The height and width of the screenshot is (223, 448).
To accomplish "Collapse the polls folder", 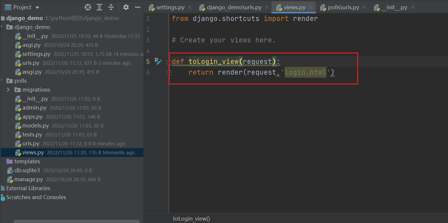I will [x=1, y=81].
